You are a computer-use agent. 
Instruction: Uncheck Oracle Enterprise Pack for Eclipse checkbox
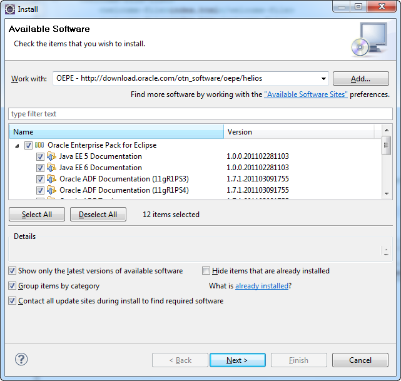point(28,146)
